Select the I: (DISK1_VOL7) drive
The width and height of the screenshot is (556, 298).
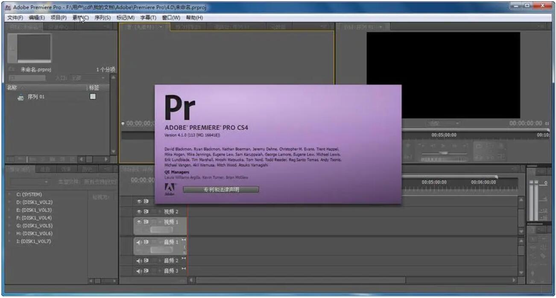point(34,241)
